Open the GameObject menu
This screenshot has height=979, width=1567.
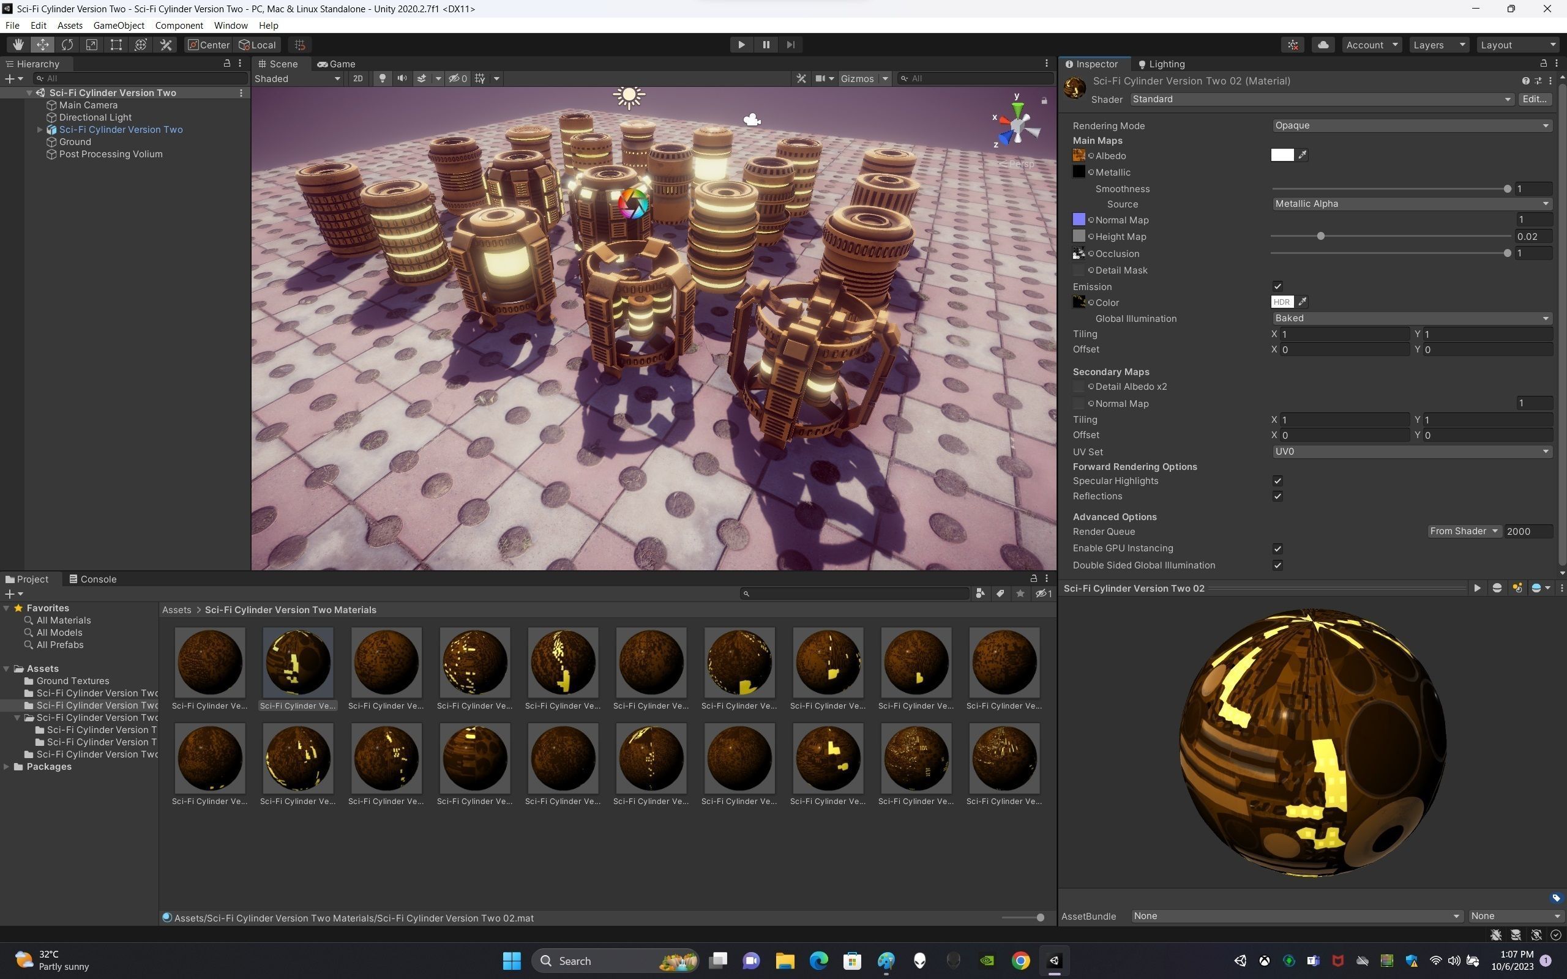click(119, 25)
